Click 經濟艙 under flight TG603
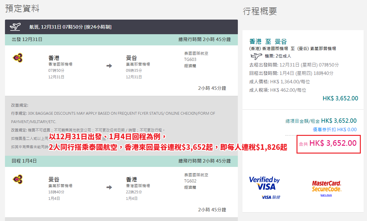The width and height of the screenshot is (367, 221). point(190,66)
